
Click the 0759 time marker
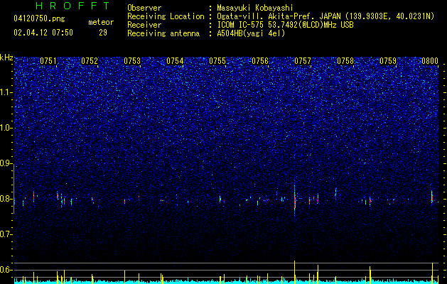(x=388, y=61)
